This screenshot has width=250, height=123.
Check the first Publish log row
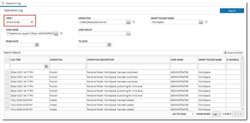click(7, 72)
